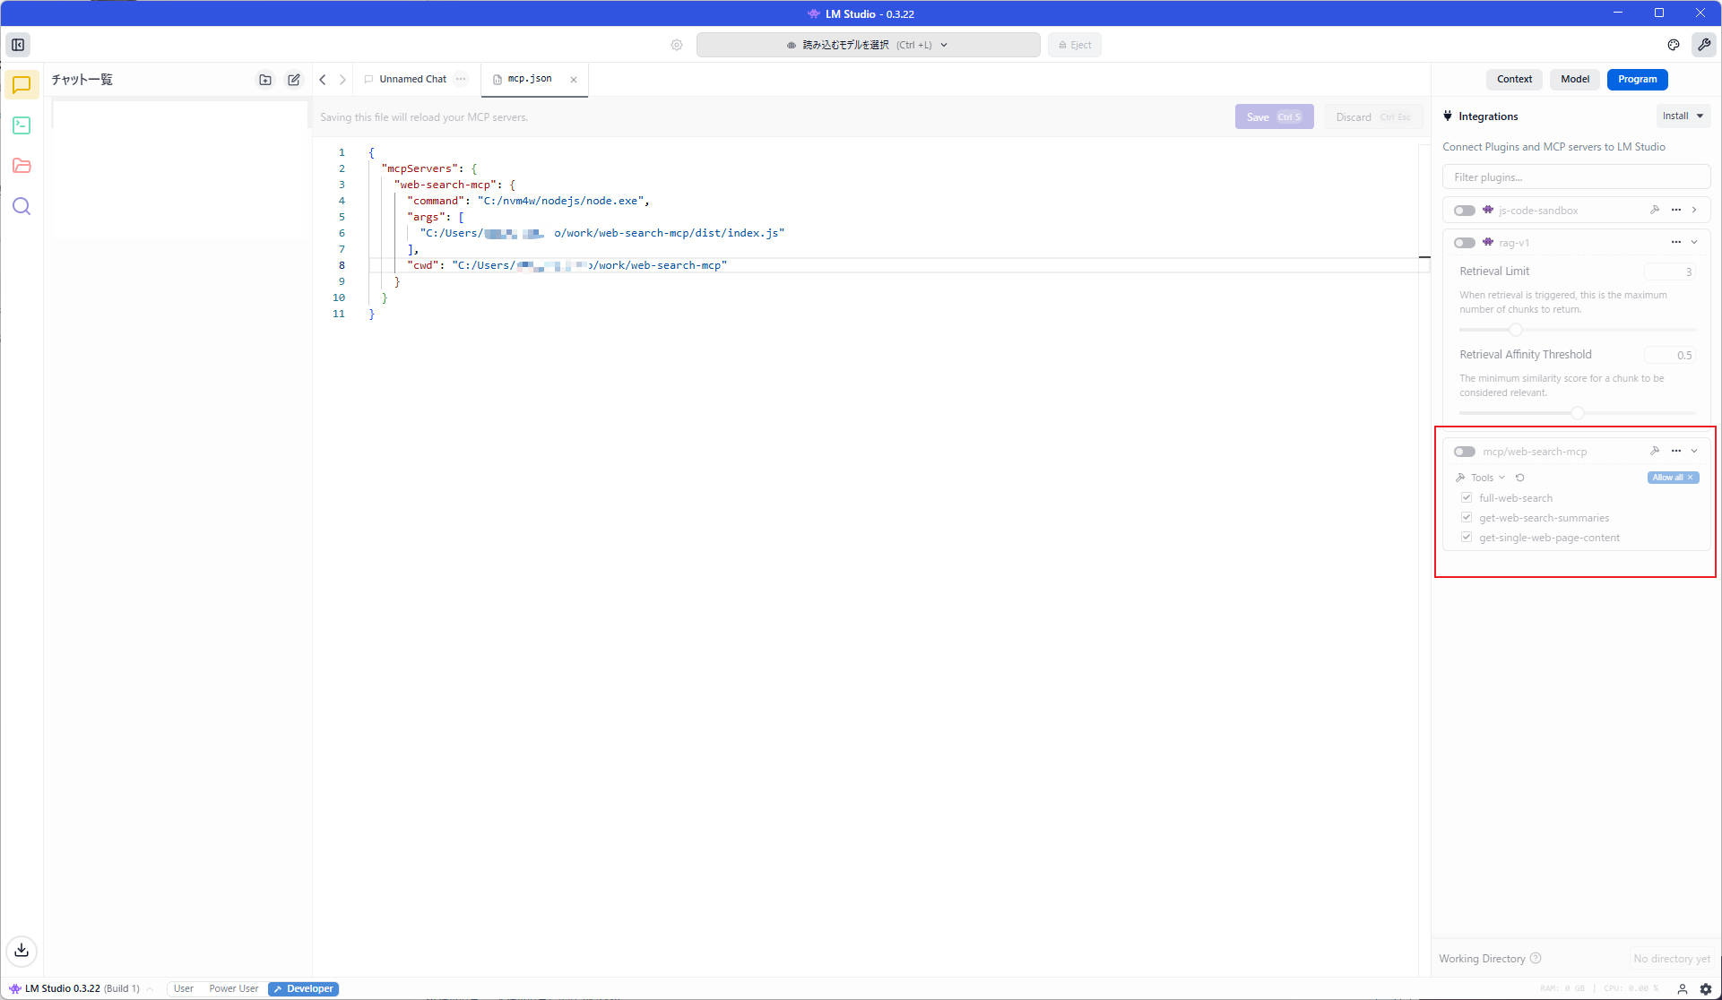Edit the Retrieval Affinity Threshold value
Screen dimensions: 1722x1000
[1670, 355]
